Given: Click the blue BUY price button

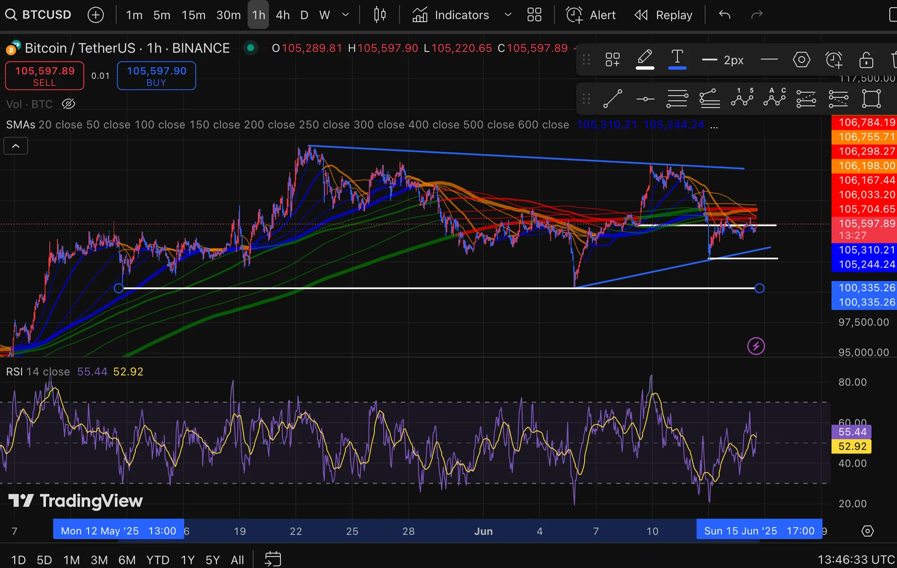Looking at the screenshot, I should [156, 76].
